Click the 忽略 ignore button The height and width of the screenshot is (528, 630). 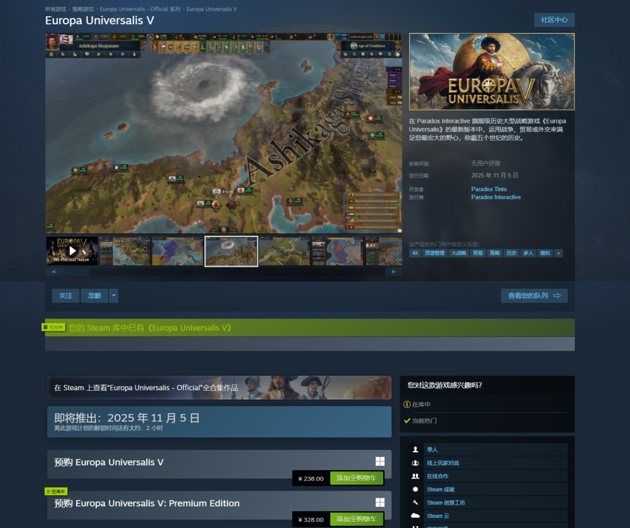point(94,296)
